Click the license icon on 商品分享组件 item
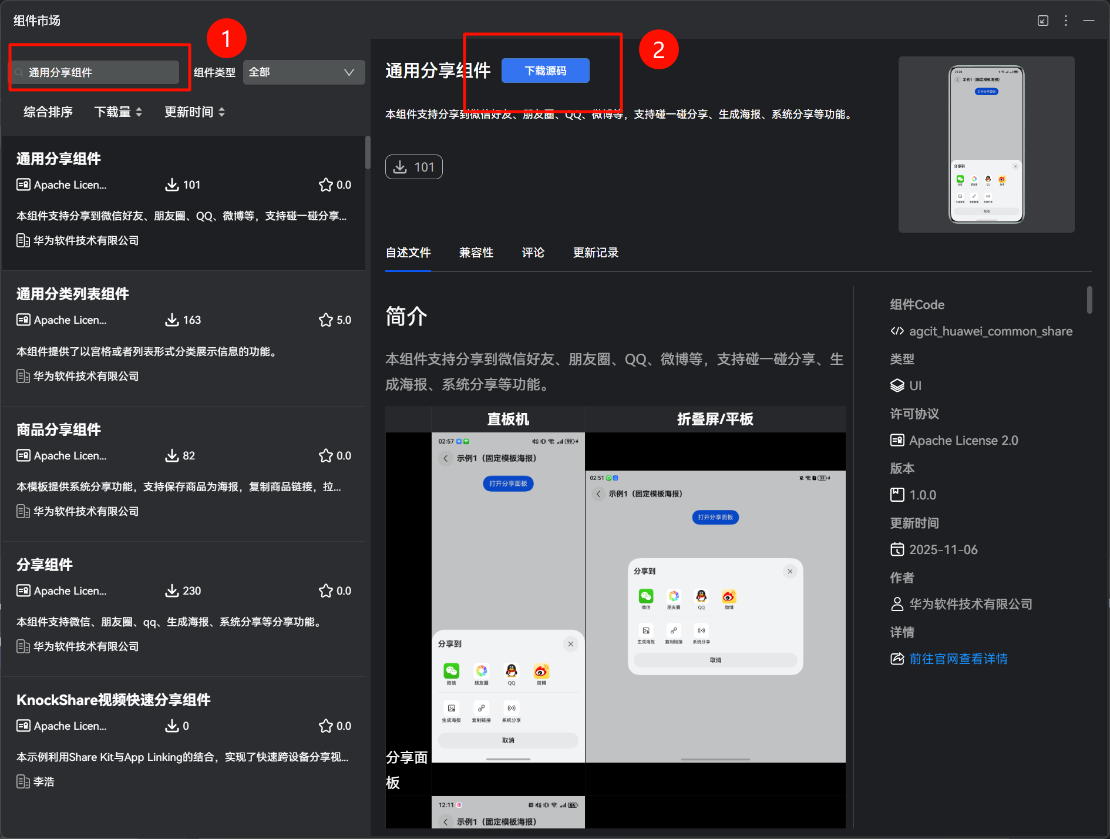1110x839 pixels. pyautogui.click(x=23, y=455)
